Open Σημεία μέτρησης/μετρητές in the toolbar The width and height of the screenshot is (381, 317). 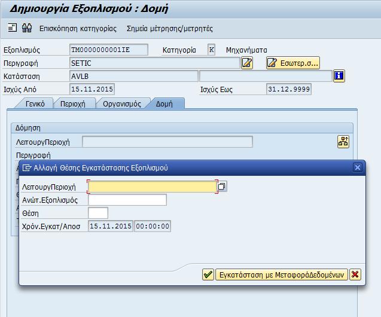[x=170, y=29]
